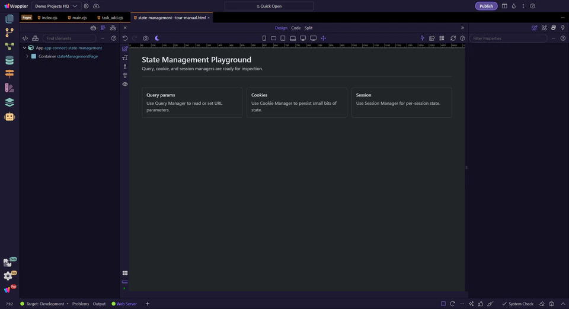Select the Design view tab
The image size is (569, 309).
pos(281,28)
